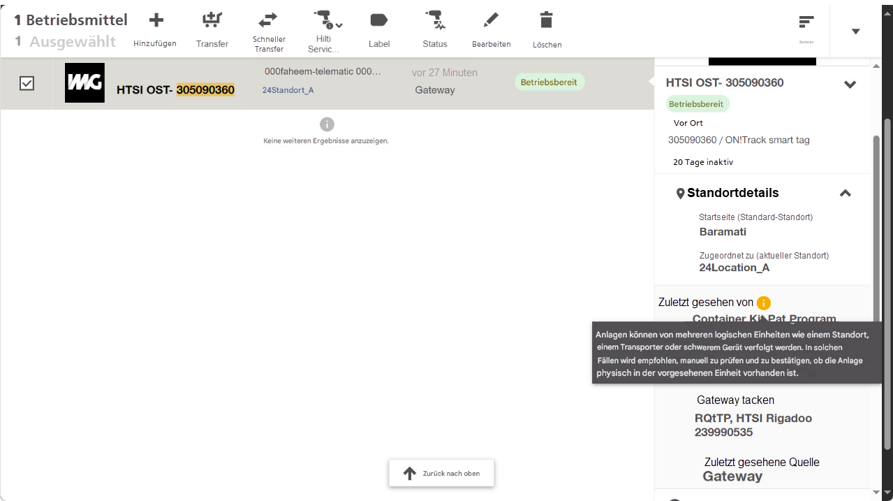Click the Hinzufügen plus icon

pyautogui.click(x=156, y=20)
